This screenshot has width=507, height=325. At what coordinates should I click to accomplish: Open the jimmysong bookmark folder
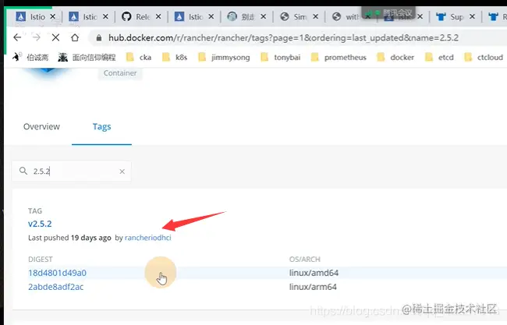[224, 57]
